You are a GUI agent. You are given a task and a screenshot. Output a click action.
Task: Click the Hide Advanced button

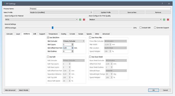coord(10,90)
